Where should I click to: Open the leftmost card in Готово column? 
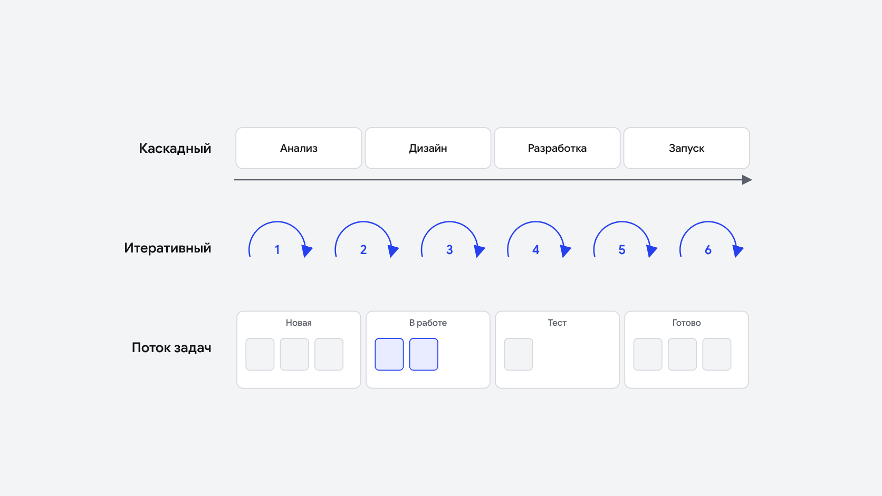click(x=648, y=354)
